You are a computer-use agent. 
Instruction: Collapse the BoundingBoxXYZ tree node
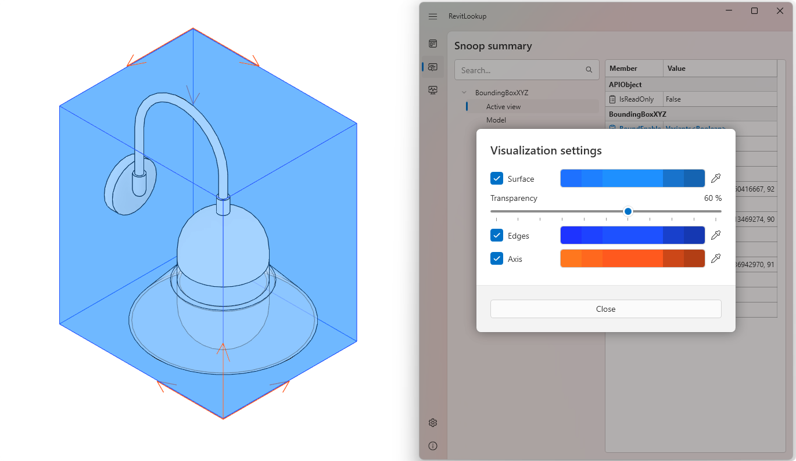point(464,93)
